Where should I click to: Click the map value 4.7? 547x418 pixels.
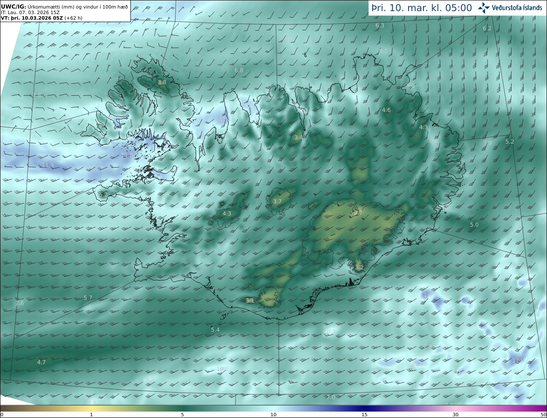(x=41, y=362)
